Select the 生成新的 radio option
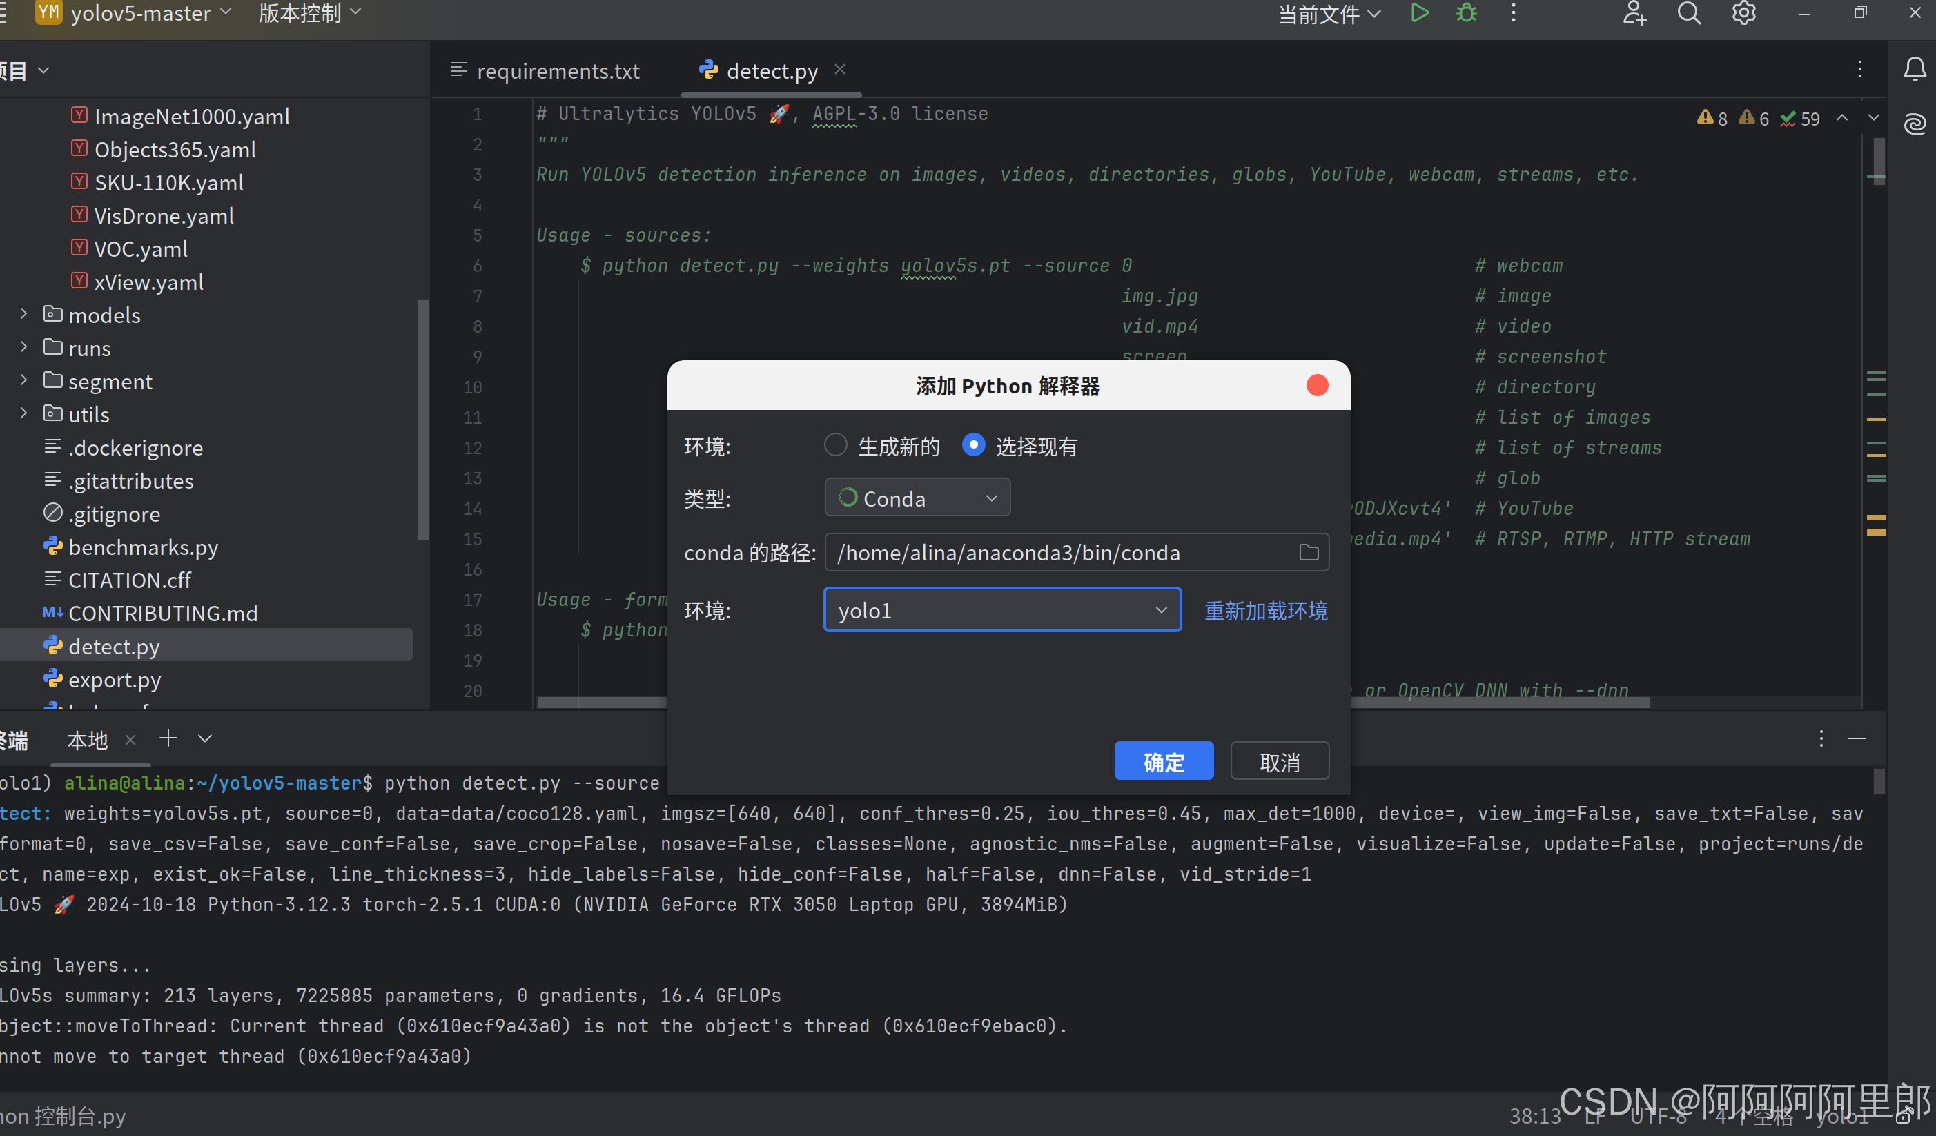This screenshot has height=1136, width=1936. coord(835,444)
